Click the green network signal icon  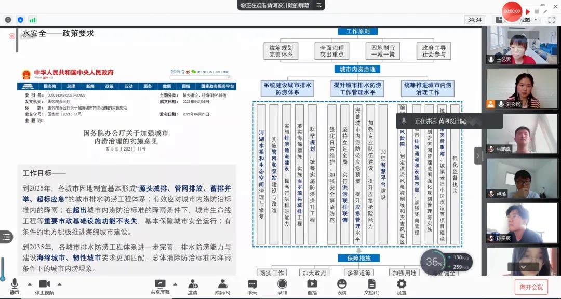tap(33, 20)
